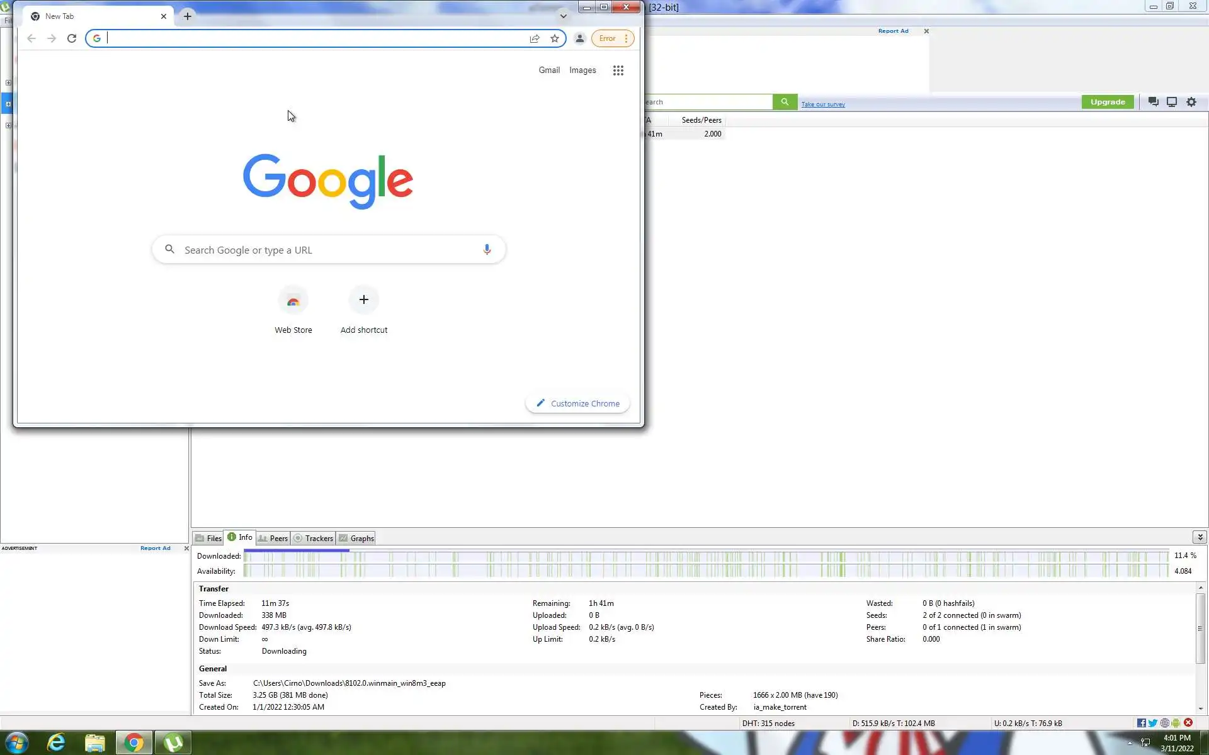The height and width of the screenshot is (755, 1209).
Task: Click the Upgrade button
Action: pos(1107,102)
